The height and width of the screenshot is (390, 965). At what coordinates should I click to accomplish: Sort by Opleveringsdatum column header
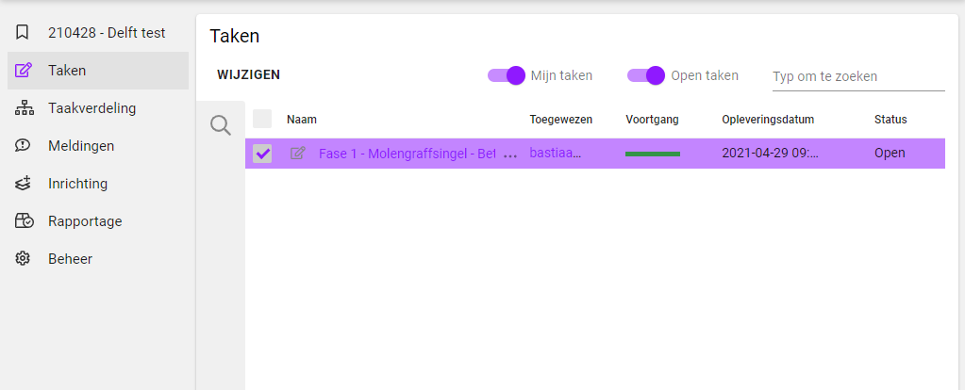(767, 120)
